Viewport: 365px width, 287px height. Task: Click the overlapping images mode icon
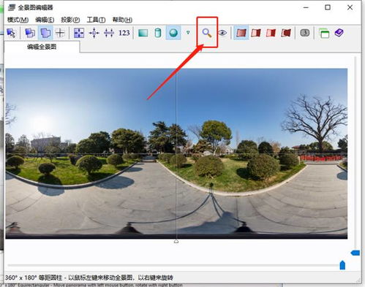pyautogui.click(x=30, y=33)
